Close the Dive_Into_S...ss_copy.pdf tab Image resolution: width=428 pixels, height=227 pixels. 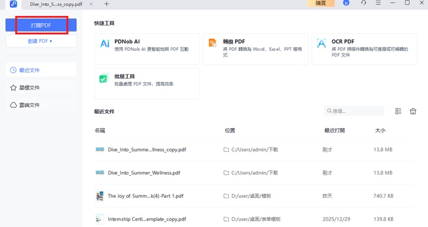[91, 4]
